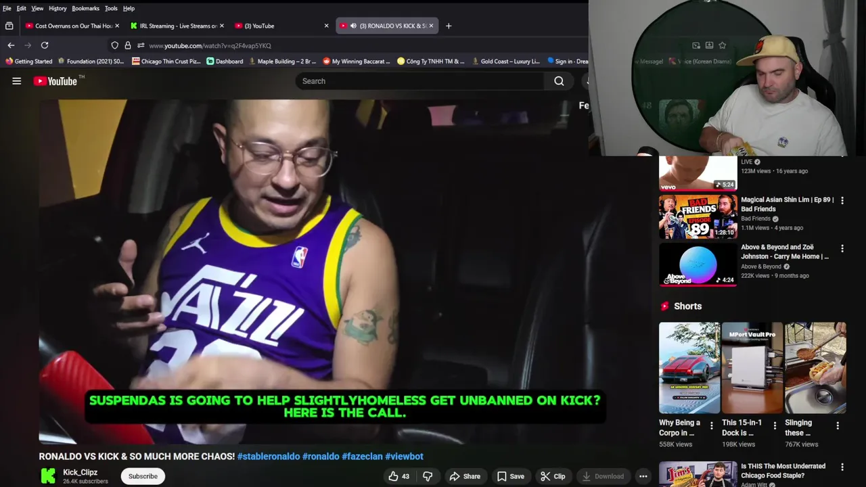Click the Download button
This screenshot has width=866, height=487.
pos(603,476)
